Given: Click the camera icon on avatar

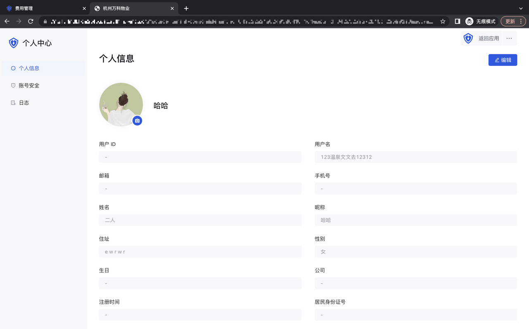Looking at the screenshot, I should 137,121.
